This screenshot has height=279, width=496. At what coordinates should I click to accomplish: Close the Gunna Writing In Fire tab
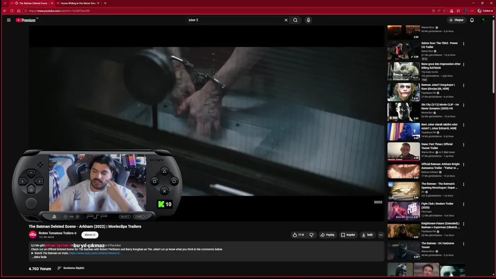98,3
